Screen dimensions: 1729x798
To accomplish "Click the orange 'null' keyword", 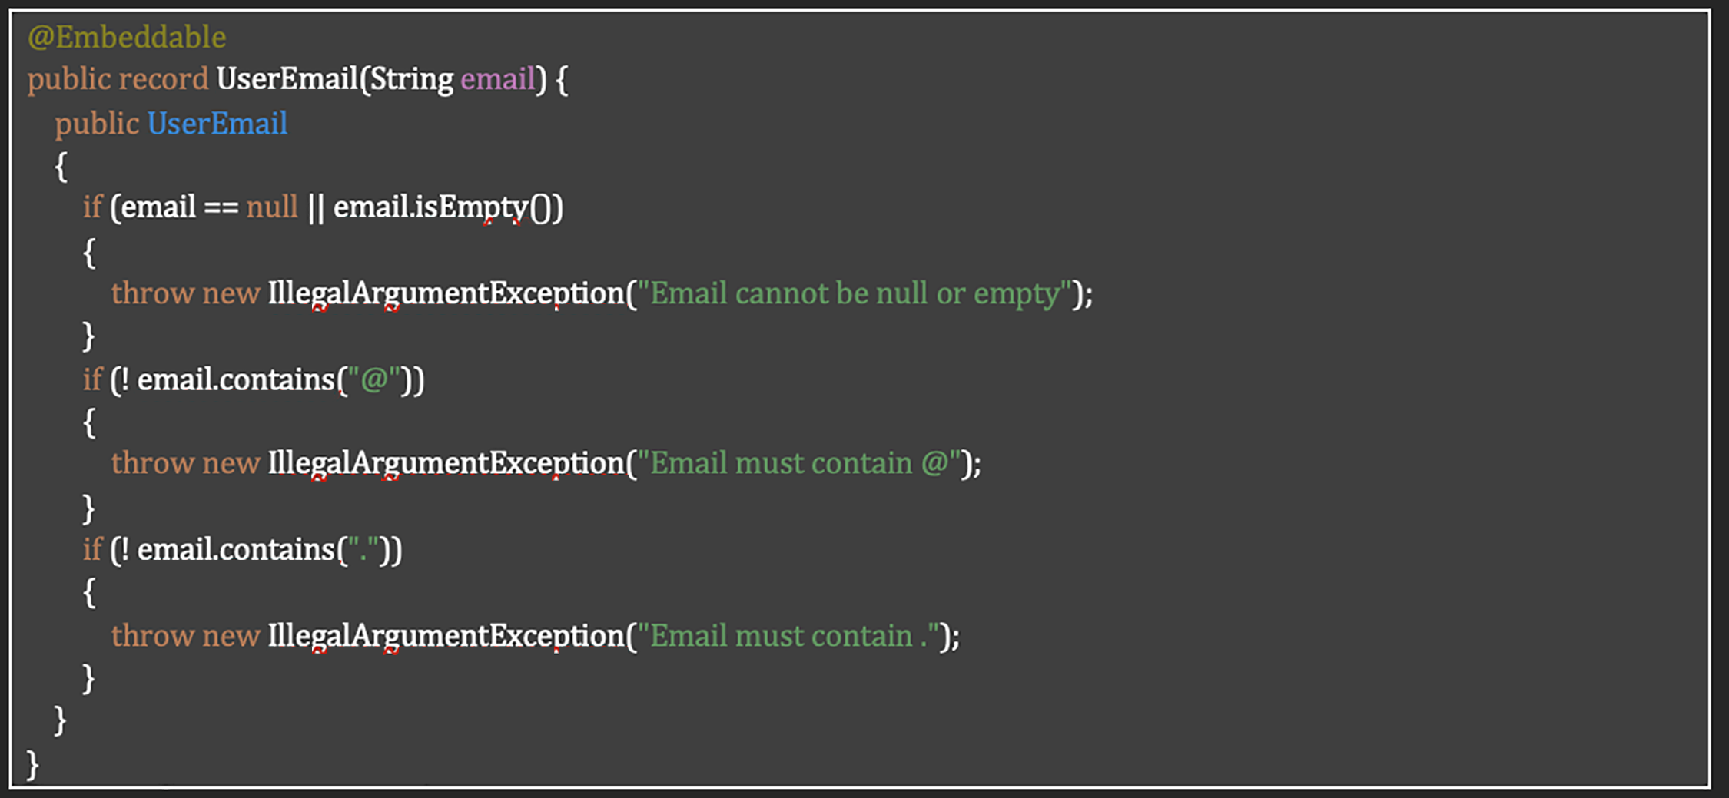I will 271,207.
